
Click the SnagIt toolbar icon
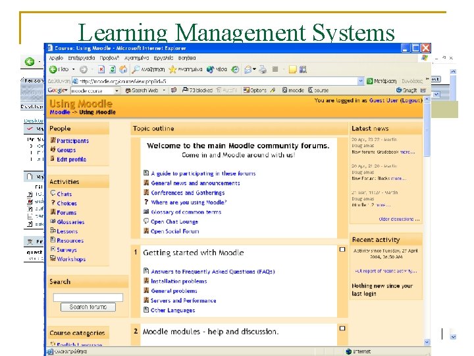(399, 90)
